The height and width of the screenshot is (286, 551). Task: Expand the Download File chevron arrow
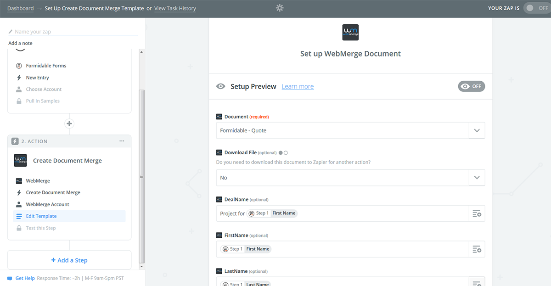(477, 178)
